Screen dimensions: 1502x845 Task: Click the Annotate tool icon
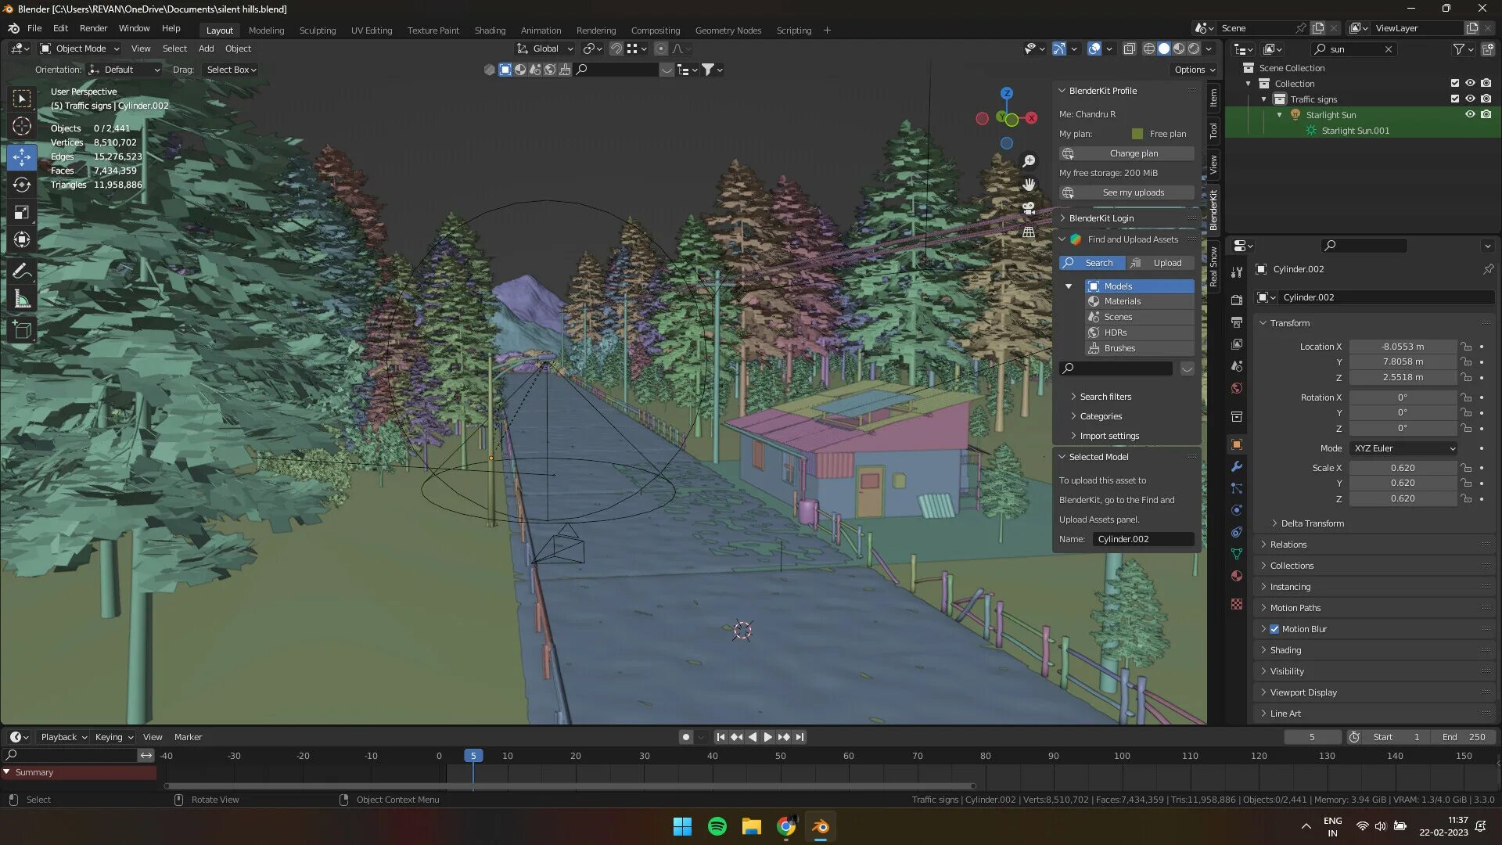point(22,271)
